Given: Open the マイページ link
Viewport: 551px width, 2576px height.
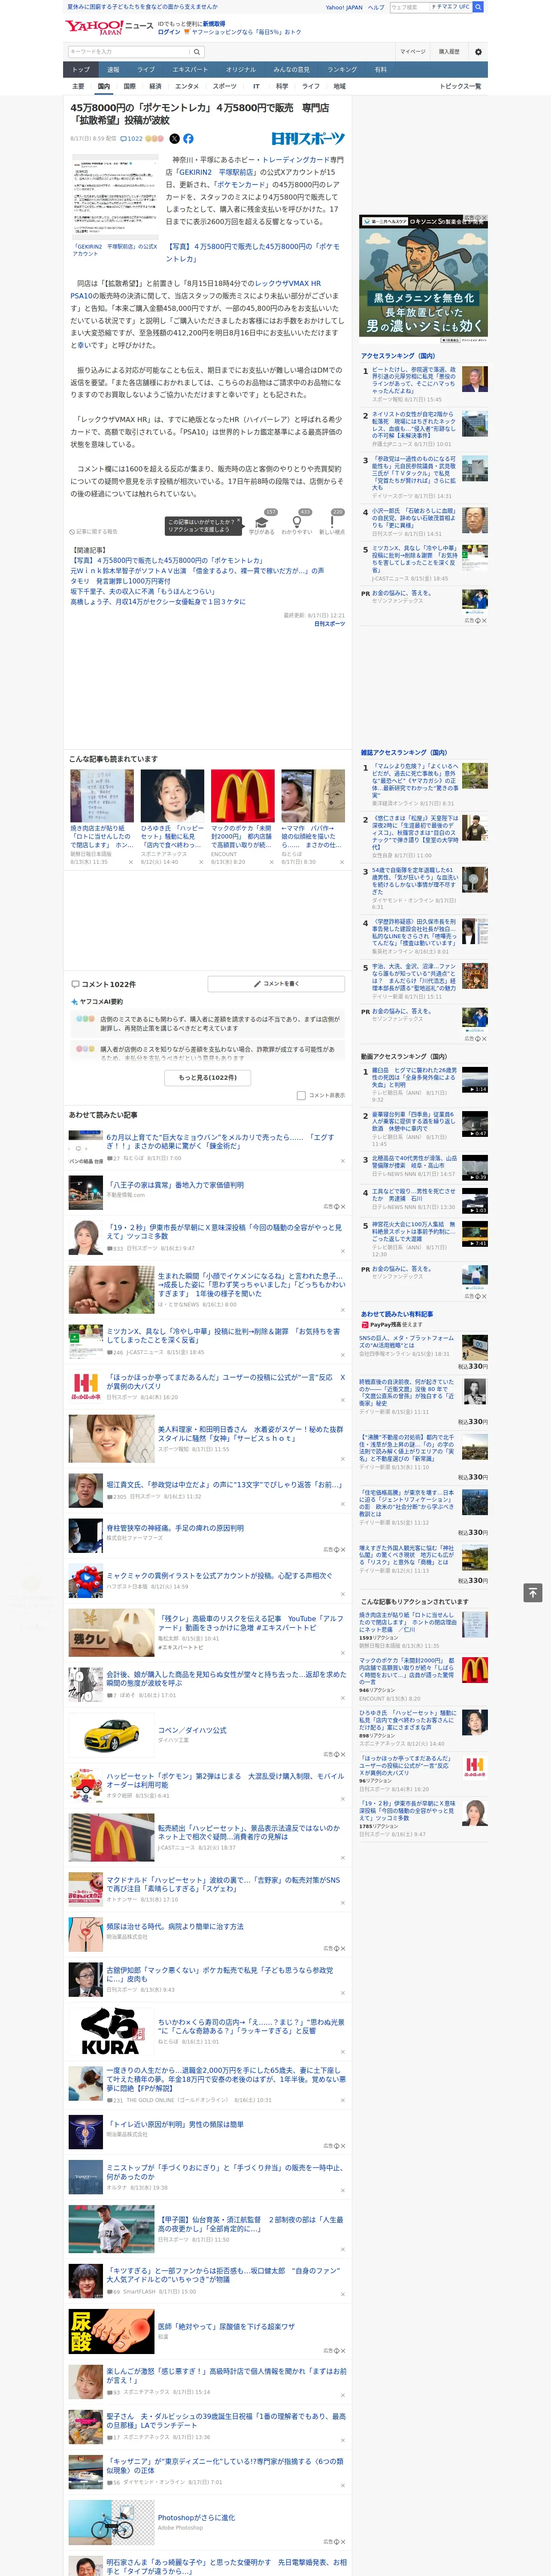Looking at the screenshot, I should [412, 52].
